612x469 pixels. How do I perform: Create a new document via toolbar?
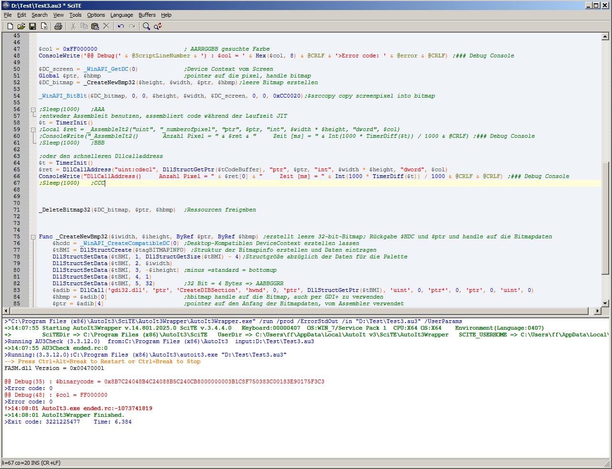coord(10,26)
